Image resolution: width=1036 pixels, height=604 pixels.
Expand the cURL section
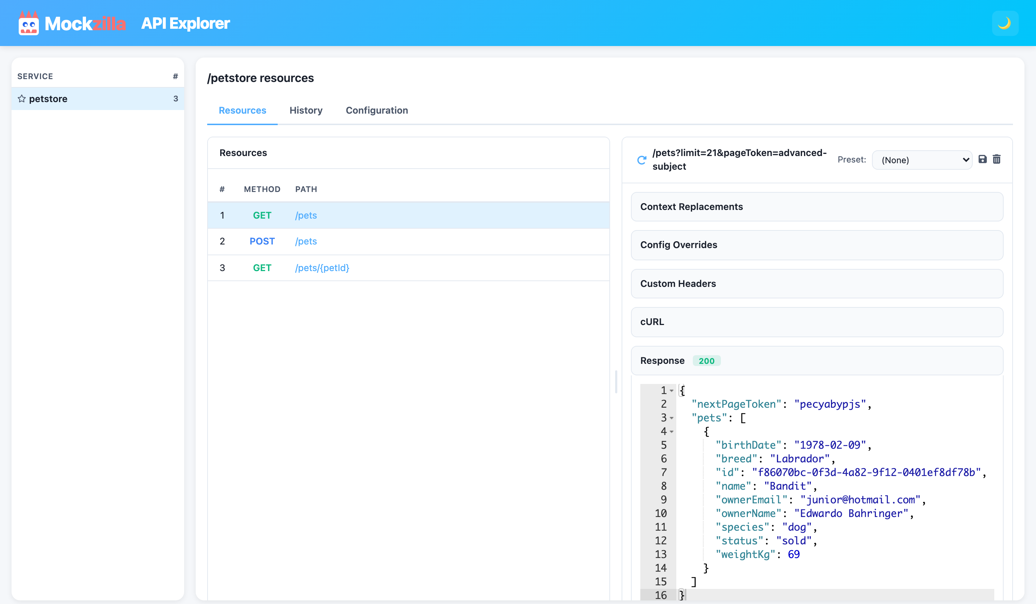(817, 322)
